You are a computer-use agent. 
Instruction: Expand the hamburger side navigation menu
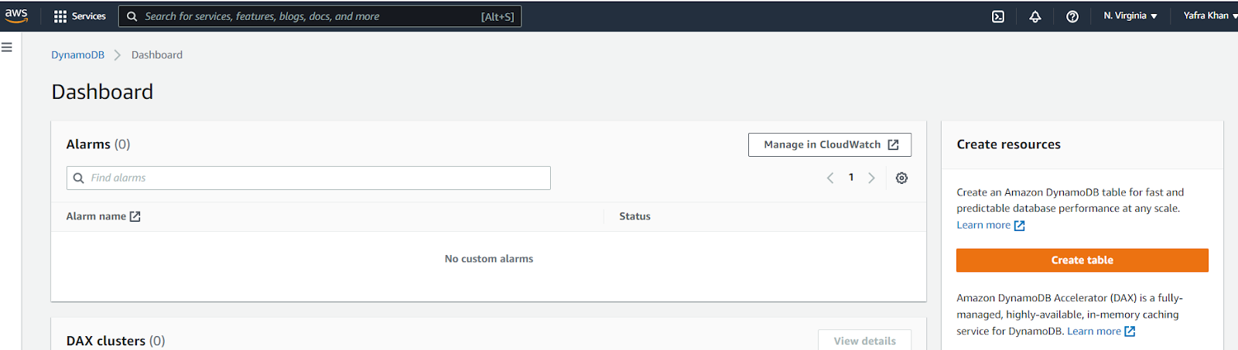coord(7,47)
